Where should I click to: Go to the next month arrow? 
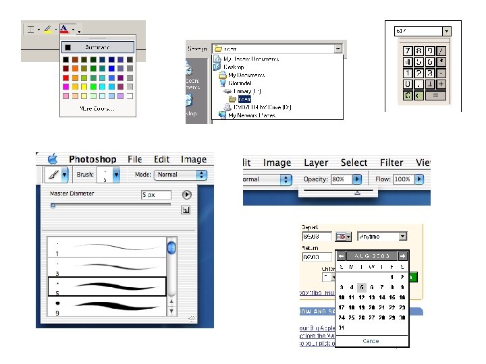coord(402,256)
